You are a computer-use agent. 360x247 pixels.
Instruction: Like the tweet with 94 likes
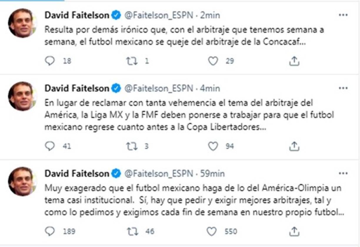click(x=213, y=146)
